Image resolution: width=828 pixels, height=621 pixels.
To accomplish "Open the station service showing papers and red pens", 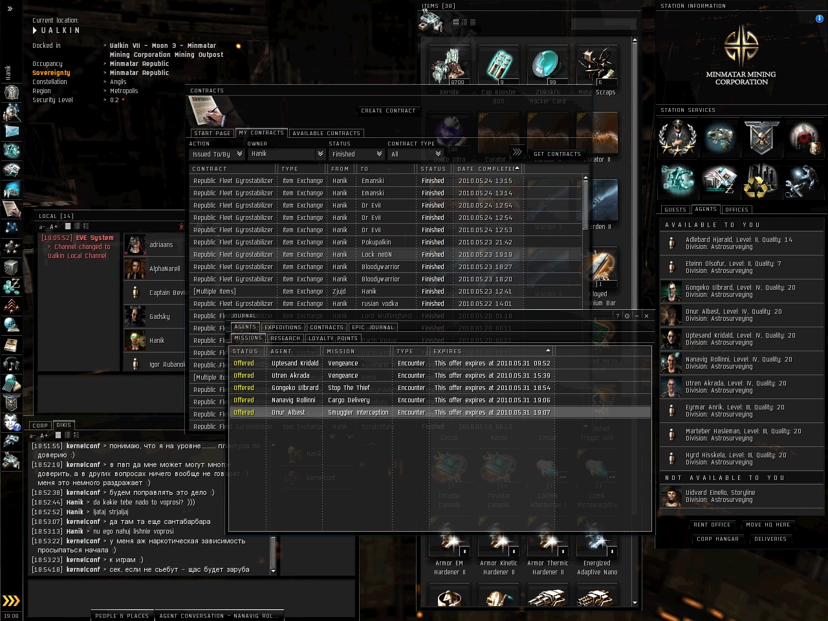I will (719, 181).
